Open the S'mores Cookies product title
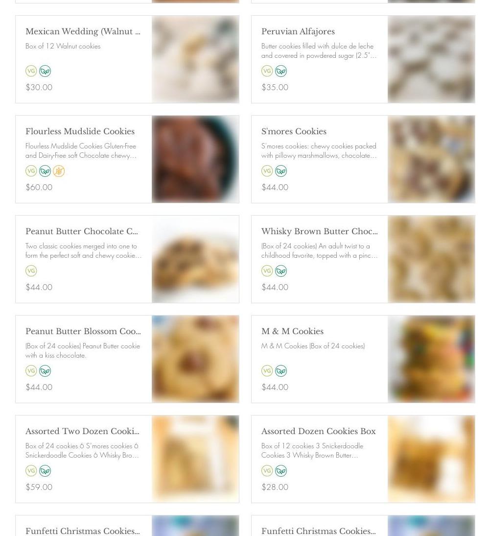 294,131
